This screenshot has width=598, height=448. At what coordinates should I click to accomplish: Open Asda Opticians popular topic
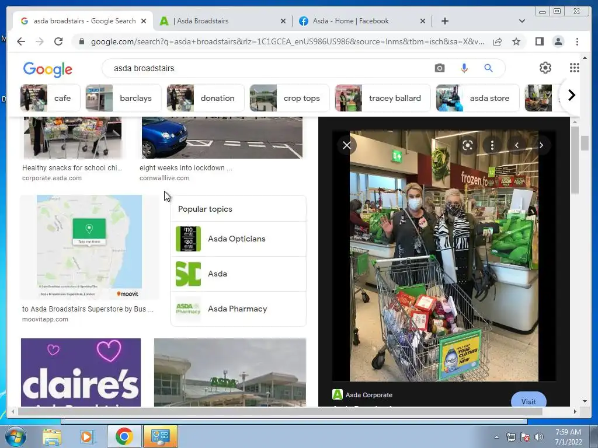238,239
